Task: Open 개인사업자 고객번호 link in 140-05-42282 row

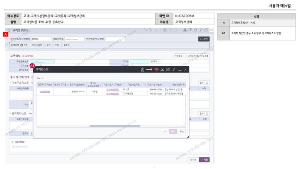Action: (x=112, y=94)
